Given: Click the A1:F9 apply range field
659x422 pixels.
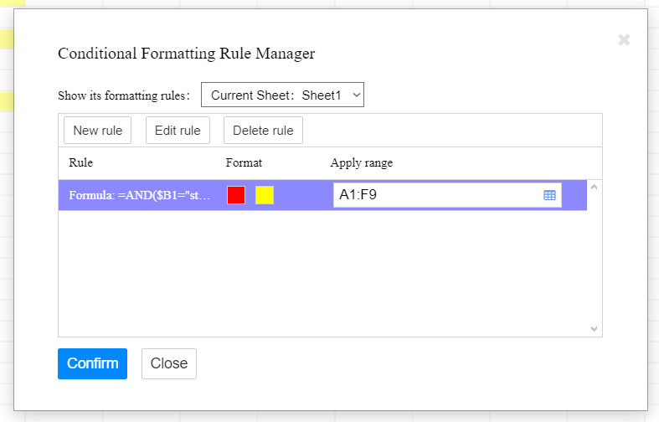Looking at the screenshot, I should click(435, 195).
